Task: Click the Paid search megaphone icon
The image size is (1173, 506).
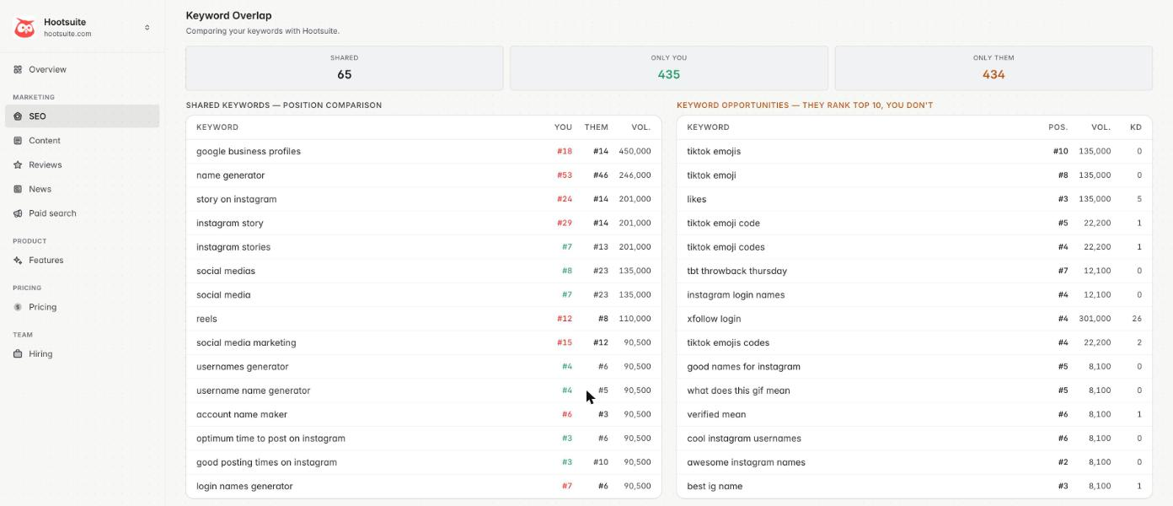Action: [x=18, y=213]
